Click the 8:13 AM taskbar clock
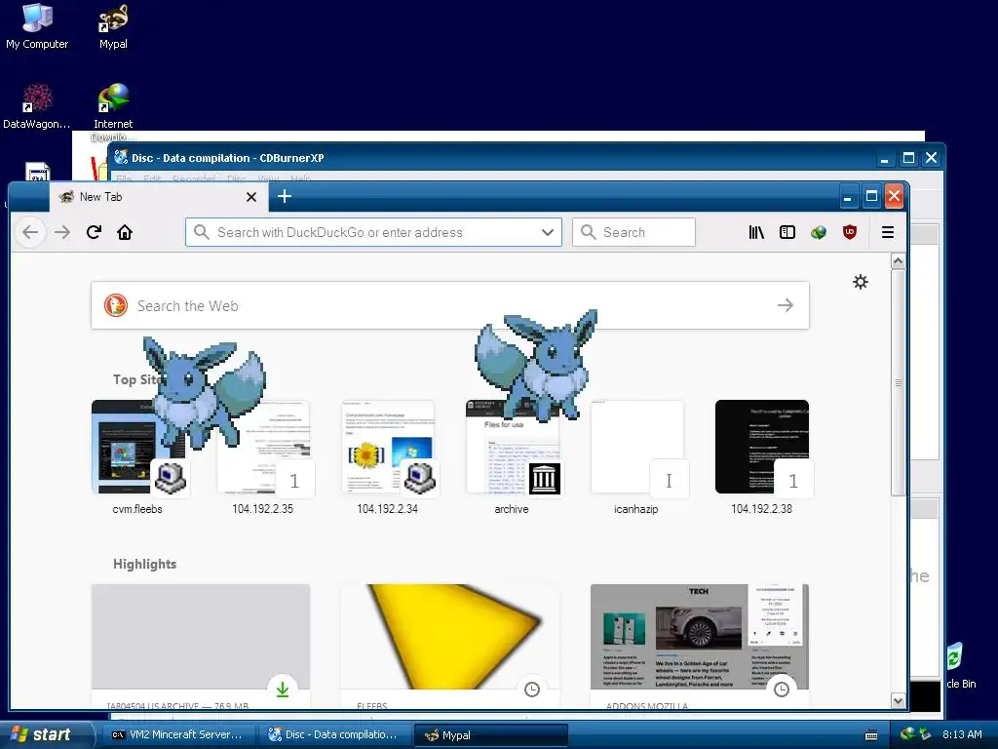Image resolution: width=998 pixels, height=749 pixels. (x=962, y=734)
